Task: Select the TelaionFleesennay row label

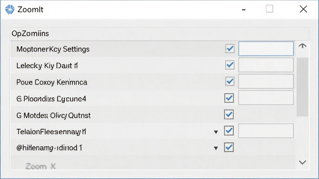Action: click(51, 132)
